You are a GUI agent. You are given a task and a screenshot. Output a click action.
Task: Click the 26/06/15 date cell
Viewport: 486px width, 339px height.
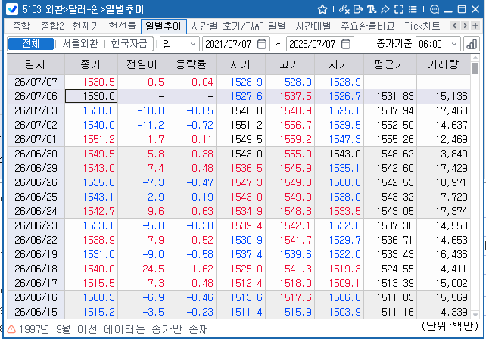pyautogui.click(x=36, y=312)
